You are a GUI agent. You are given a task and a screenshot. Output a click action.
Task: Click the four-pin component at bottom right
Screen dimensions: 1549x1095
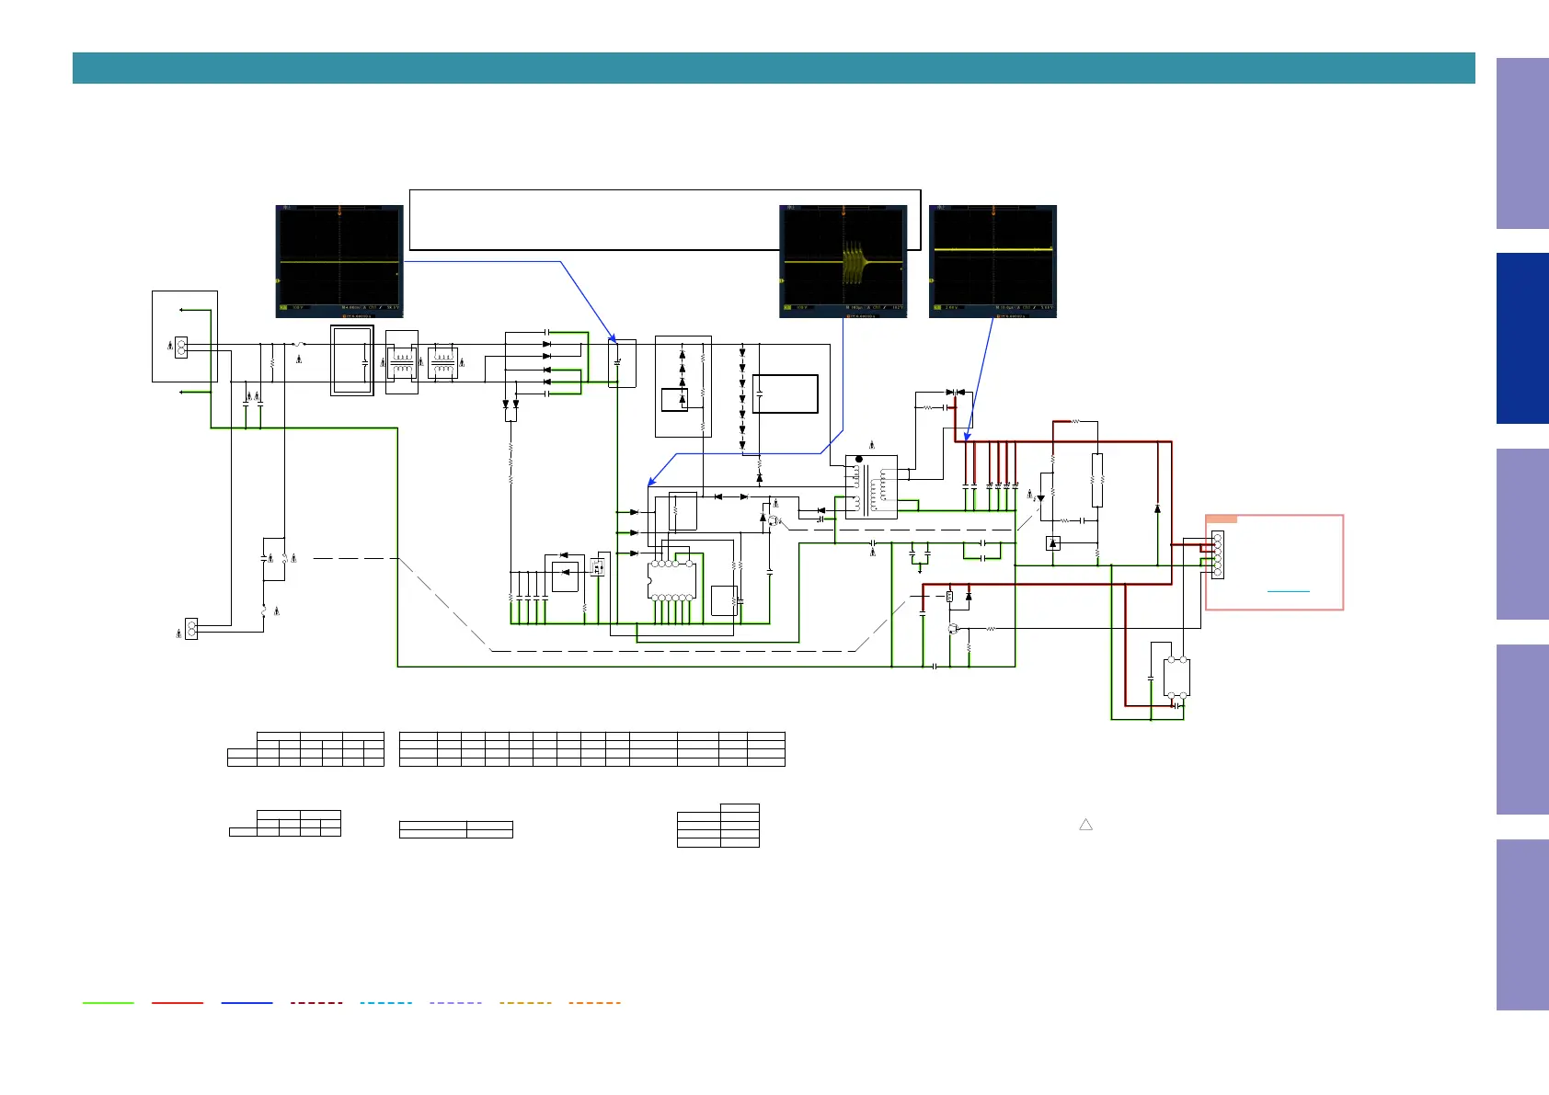tap(1176, 678)
